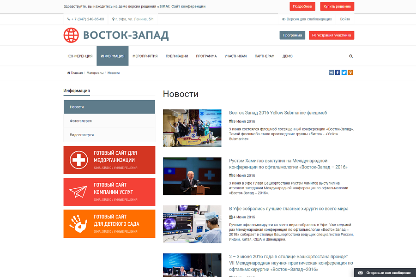The width and height of the screenshot is (416, 277).
Task: Open the Восток-Запад globe logo
Action: pos(71,35)
